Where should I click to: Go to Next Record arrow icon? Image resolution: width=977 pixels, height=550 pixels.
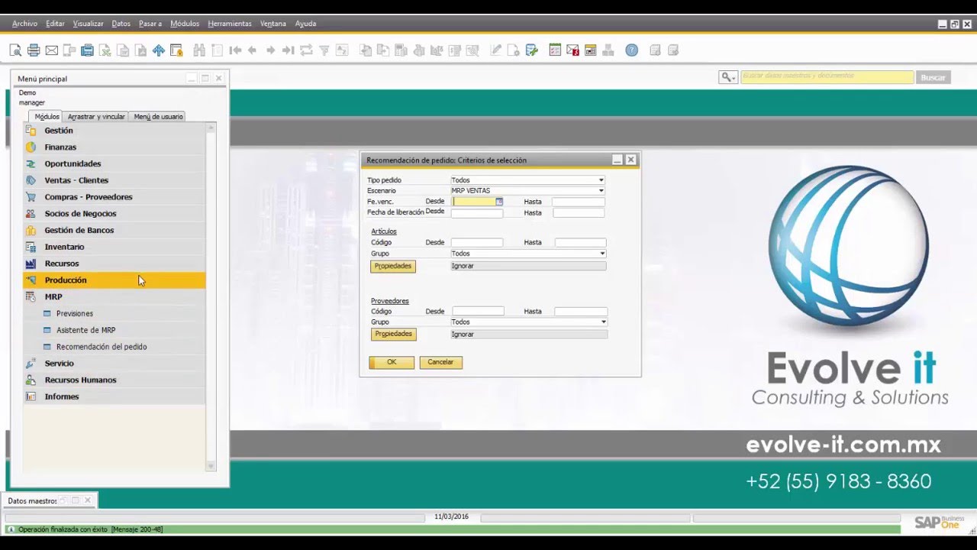click(x=270, y=50)
